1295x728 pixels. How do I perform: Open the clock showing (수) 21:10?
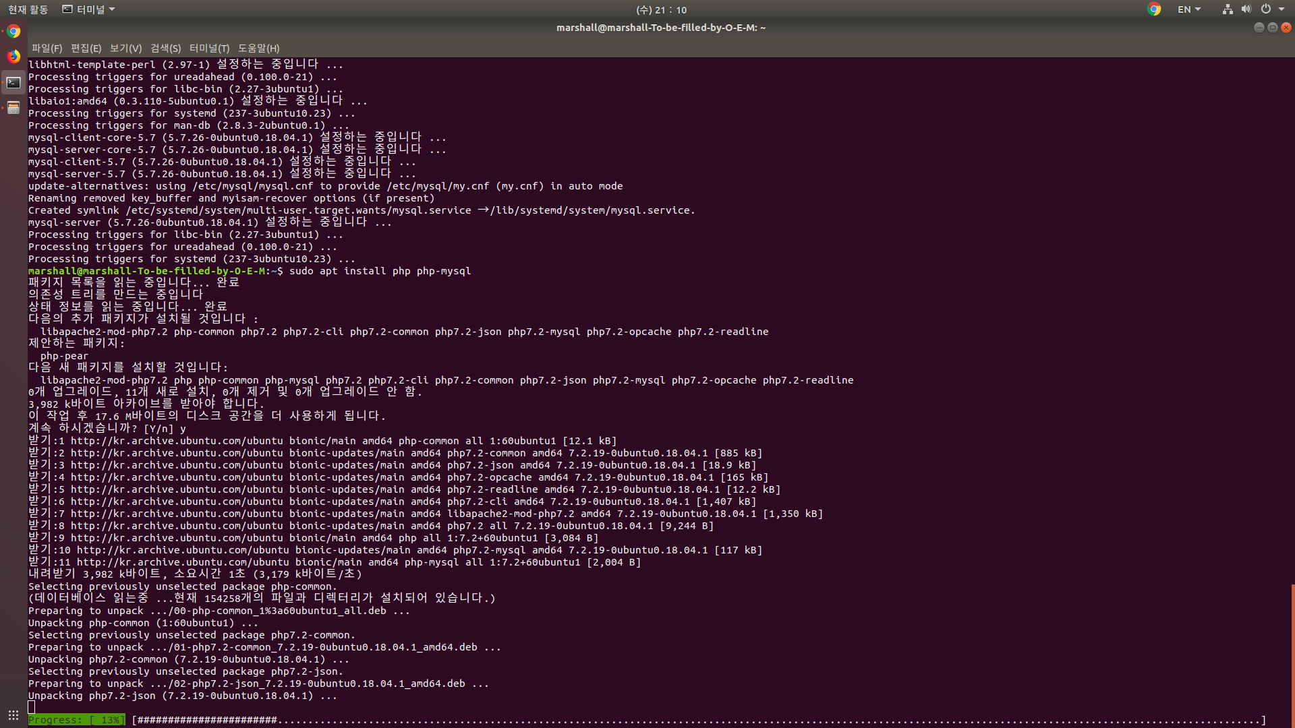point(661,9)
